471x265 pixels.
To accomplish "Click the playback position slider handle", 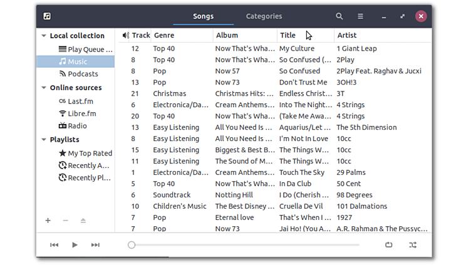I will [132, 245].
